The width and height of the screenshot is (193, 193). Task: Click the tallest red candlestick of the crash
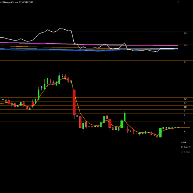[74, 102]
